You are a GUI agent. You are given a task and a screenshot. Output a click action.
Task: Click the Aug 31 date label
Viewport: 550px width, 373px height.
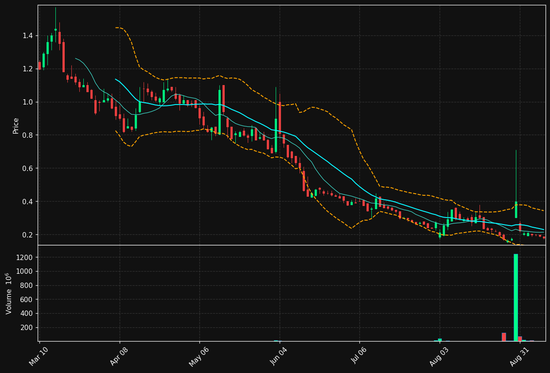point(519,357)
